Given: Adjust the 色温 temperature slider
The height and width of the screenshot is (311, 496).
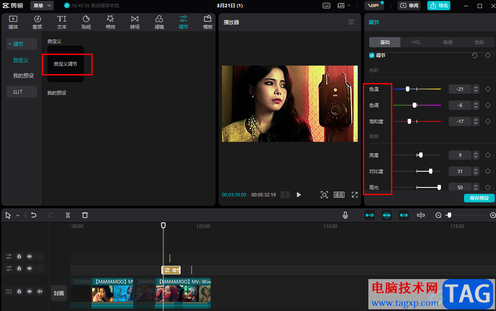Looking at the screenshot, I should point(417,89).
